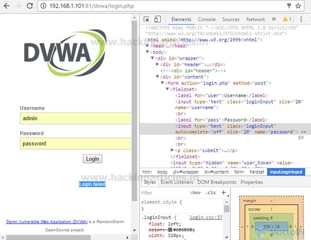
Task: Open Damn Vulnerable Web Application link
Action: point(47,221)
